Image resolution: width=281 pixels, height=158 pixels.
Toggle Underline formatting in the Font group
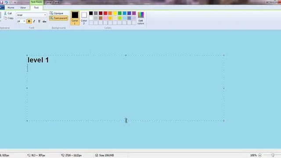39,22
